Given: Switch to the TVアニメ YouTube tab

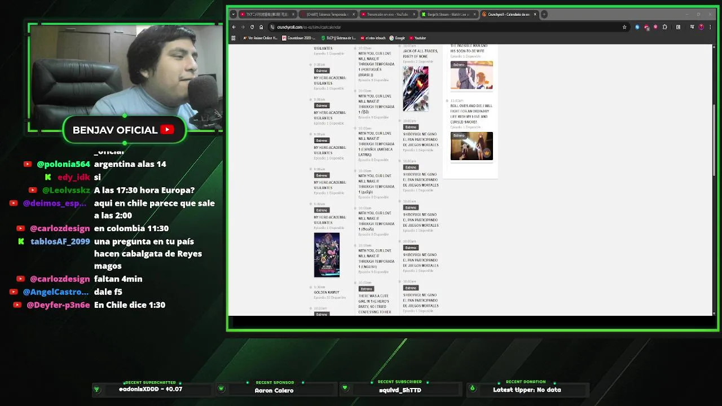Looking at the screenshot, I should 267,14.
